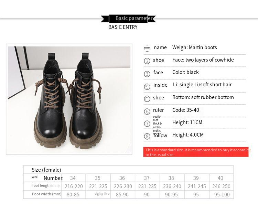Click the circled 2 icon beside "shoe Face"
Screen dimensions: 258x205
click(x=147, y=61)
